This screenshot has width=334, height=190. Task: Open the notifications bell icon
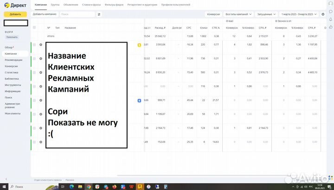point(331,19)
